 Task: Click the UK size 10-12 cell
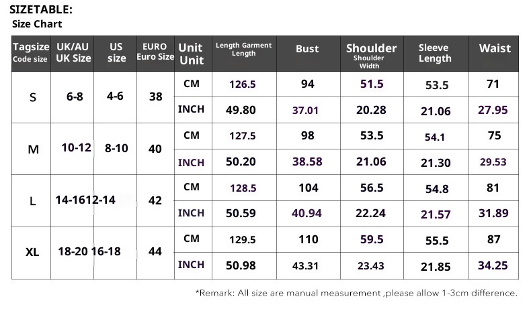[x=75, y=148]
